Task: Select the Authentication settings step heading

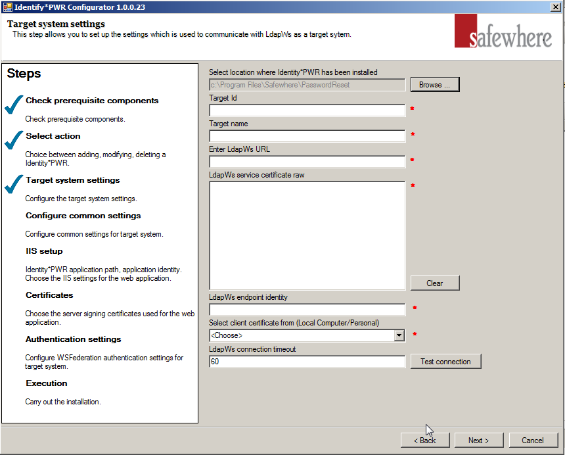Action: pyautogui.click(x=73, y=339)
